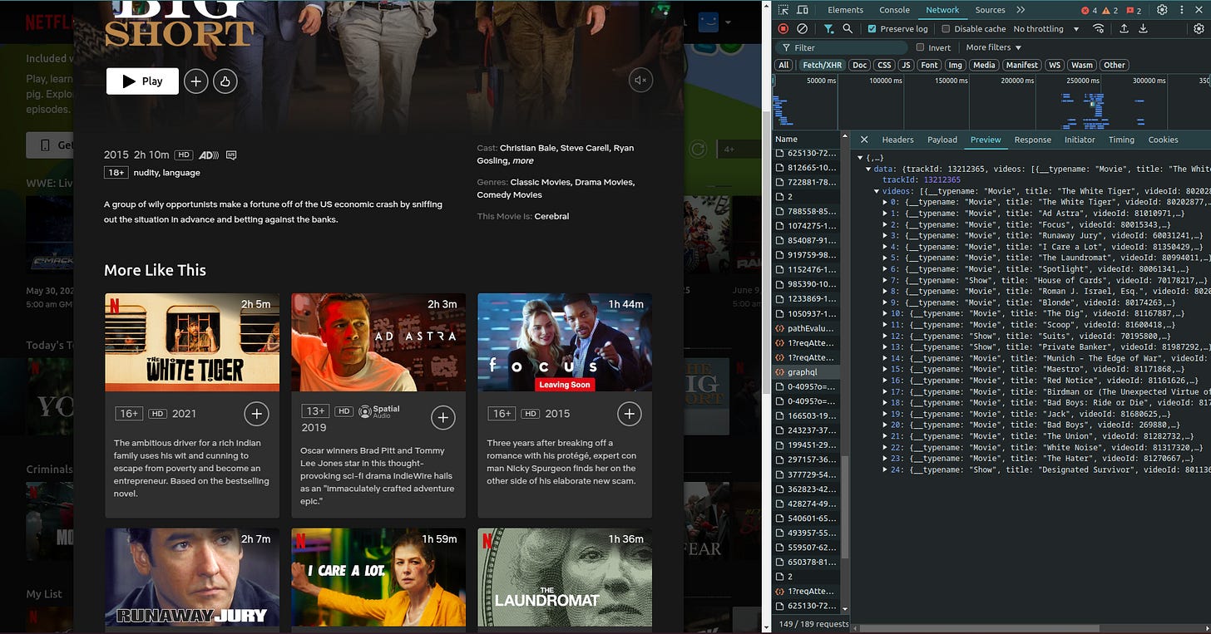The width and height of the screenshot is (1211, 634).
Task: Click the issues count flag badge
Action: pos(1133,10)
